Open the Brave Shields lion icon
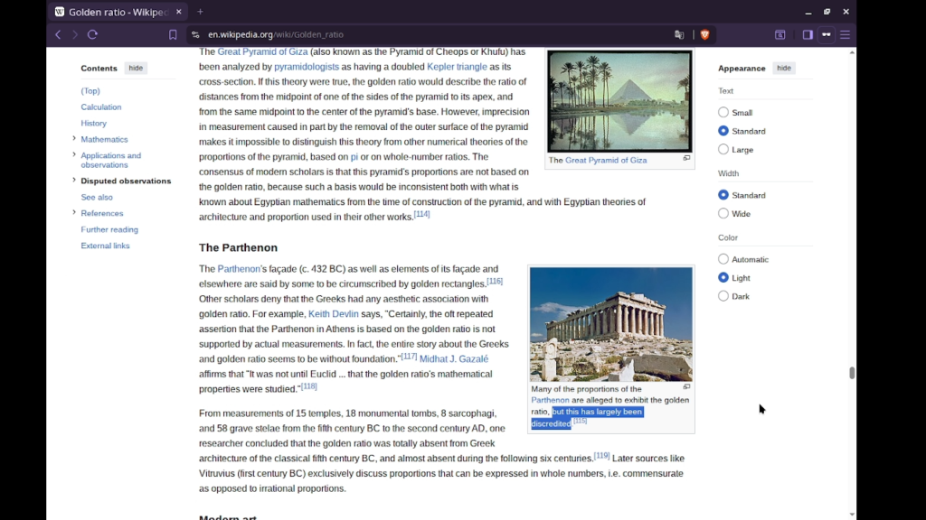Image resolution: width=926 pixels, height=520 pixels. 704,35
